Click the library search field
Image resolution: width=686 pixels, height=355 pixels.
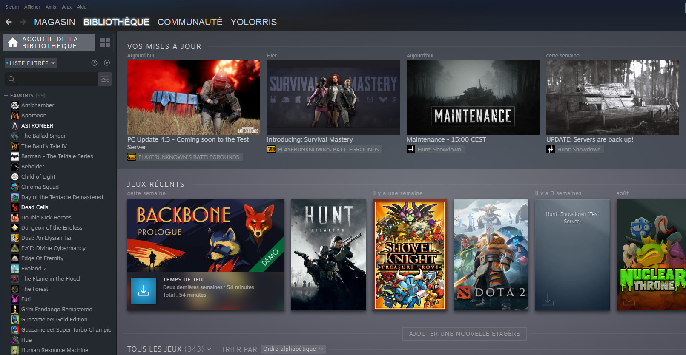[x=52, y=79]
